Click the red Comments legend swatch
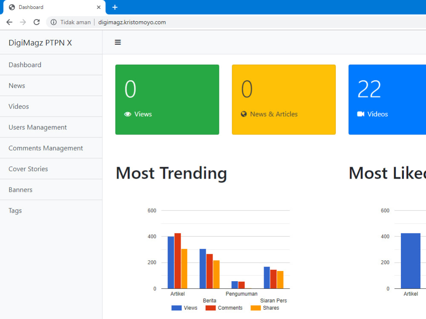426x319 pixels. click(210, 308)
